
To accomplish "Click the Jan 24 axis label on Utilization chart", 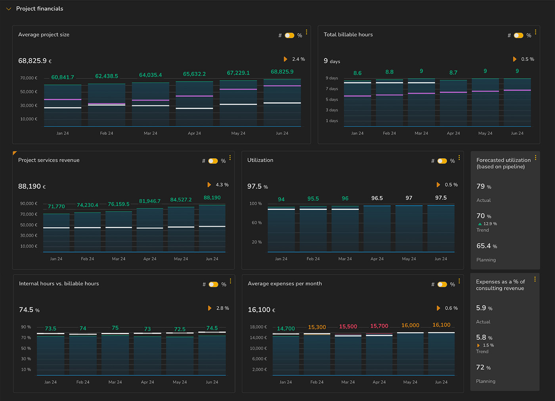I will click(x=281, y=258).
